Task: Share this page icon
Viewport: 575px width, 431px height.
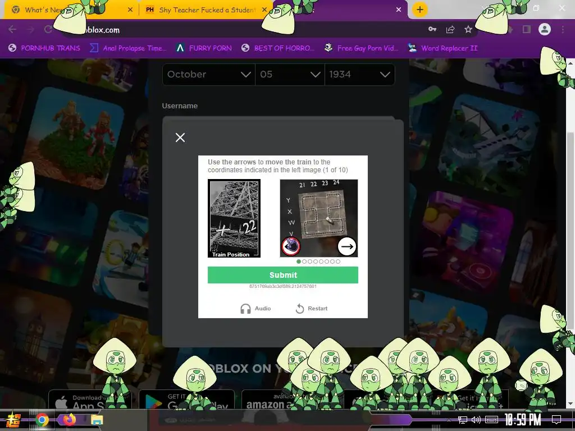Action: click(x=450, y=29)
